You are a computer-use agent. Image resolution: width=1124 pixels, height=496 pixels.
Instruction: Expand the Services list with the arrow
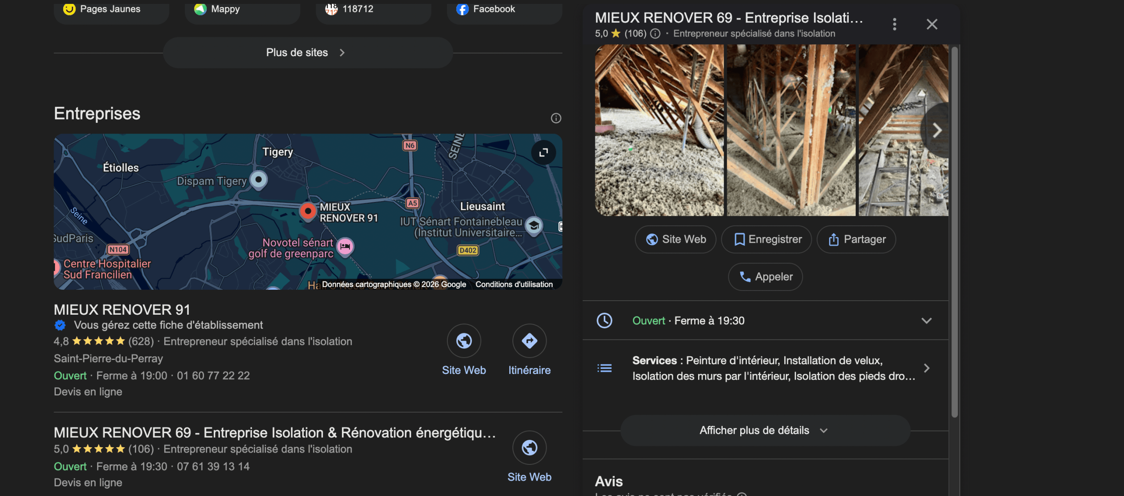click(926, 368)
